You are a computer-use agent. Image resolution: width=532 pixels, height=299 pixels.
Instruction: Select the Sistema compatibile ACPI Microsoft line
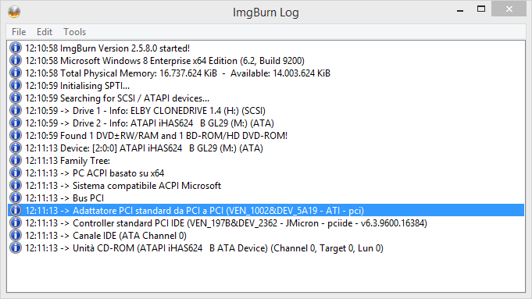266,186
